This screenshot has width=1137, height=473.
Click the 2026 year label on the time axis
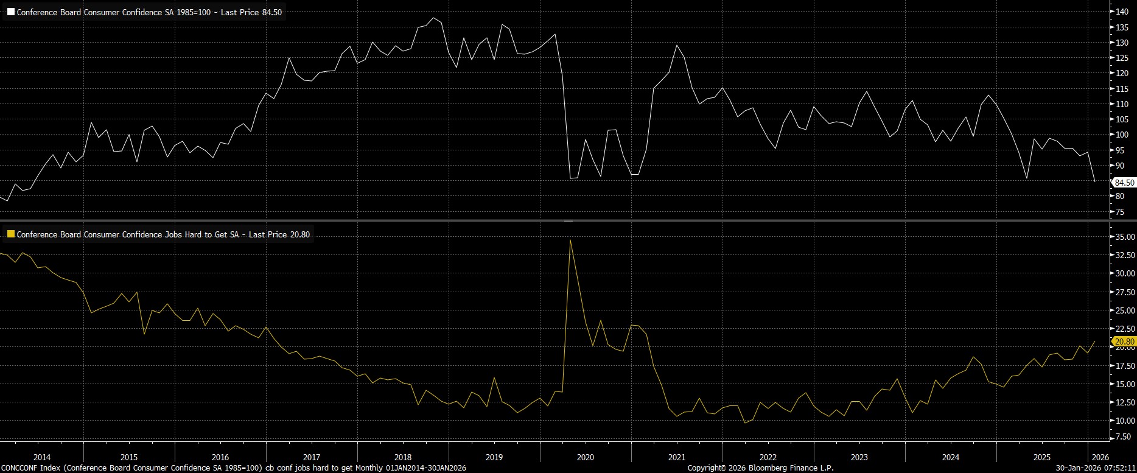tap(1100, 457)
